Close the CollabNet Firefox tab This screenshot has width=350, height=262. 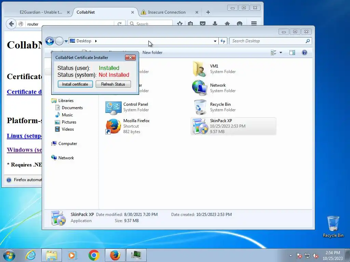[133, 13]
